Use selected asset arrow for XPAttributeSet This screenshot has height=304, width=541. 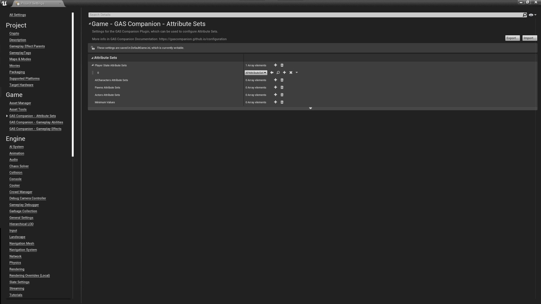(x=272, y=73)
